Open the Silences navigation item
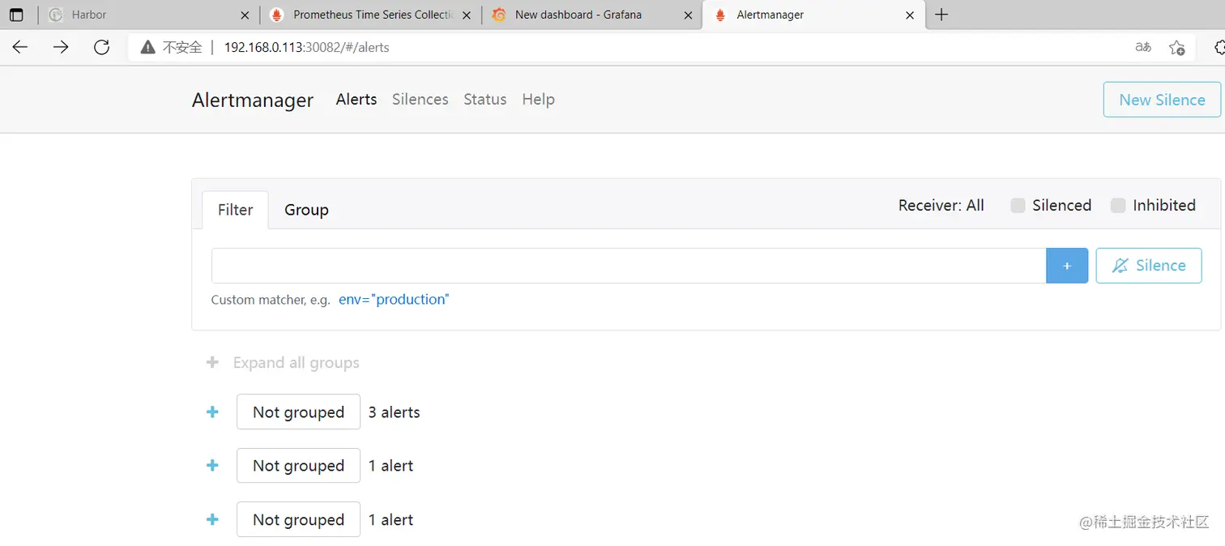This screenshot has width=1225, height=546. tap(420, 100)
